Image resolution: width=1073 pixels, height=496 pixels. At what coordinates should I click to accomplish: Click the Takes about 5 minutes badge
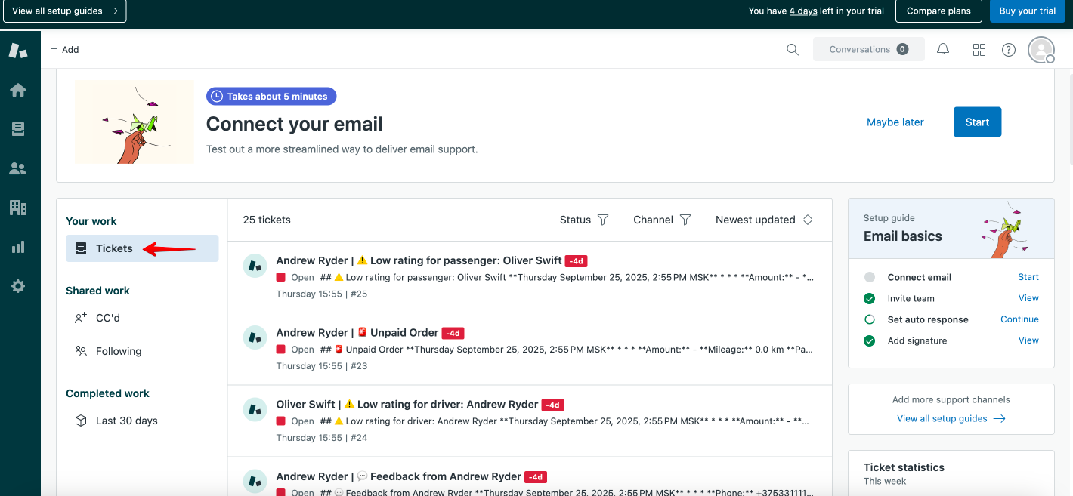coord(271,97)
